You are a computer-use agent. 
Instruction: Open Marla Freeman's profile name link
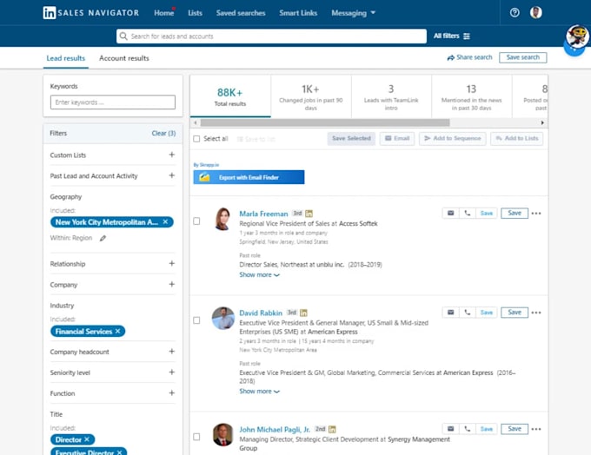point(263,214)
